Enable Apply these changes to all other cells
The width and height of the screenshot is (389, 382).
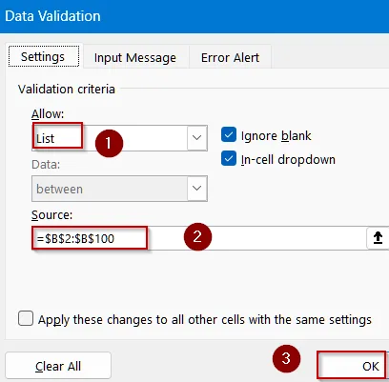(x=26, y=318)
